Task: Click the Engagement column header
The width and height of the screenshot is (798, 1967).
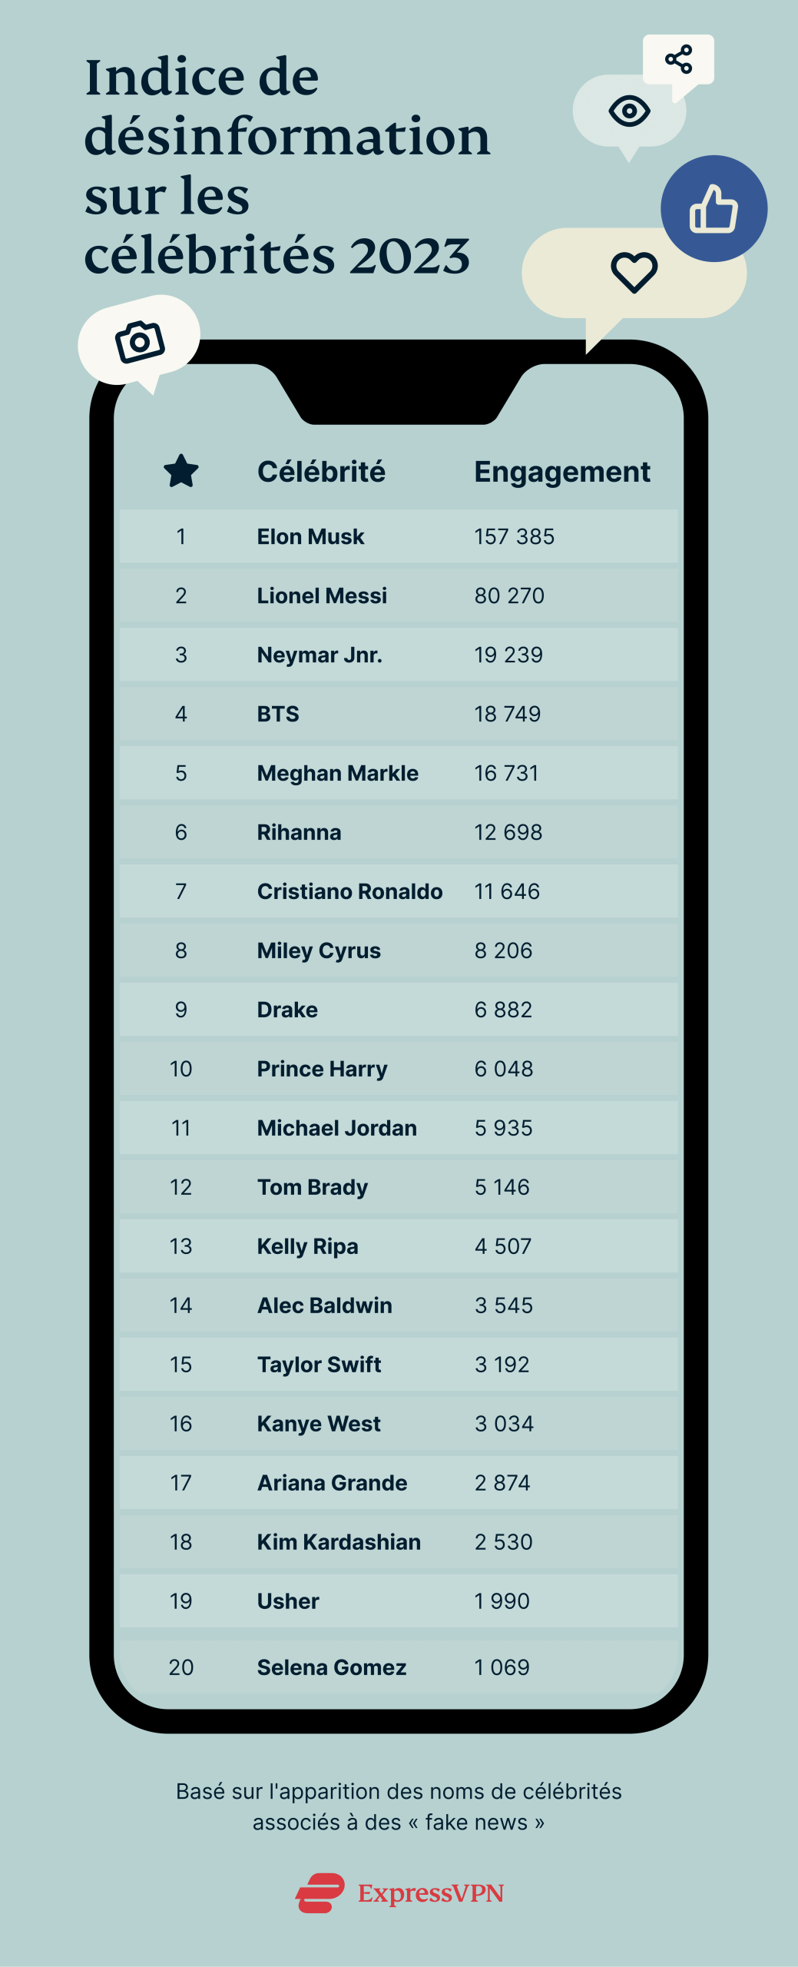Action: 561,472
